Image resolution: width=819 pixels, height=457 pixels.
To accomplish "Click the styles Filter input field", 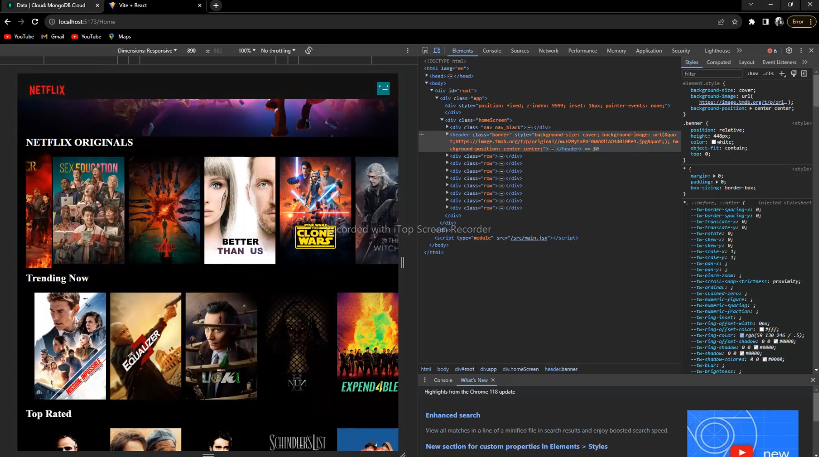I will (712, 73).
